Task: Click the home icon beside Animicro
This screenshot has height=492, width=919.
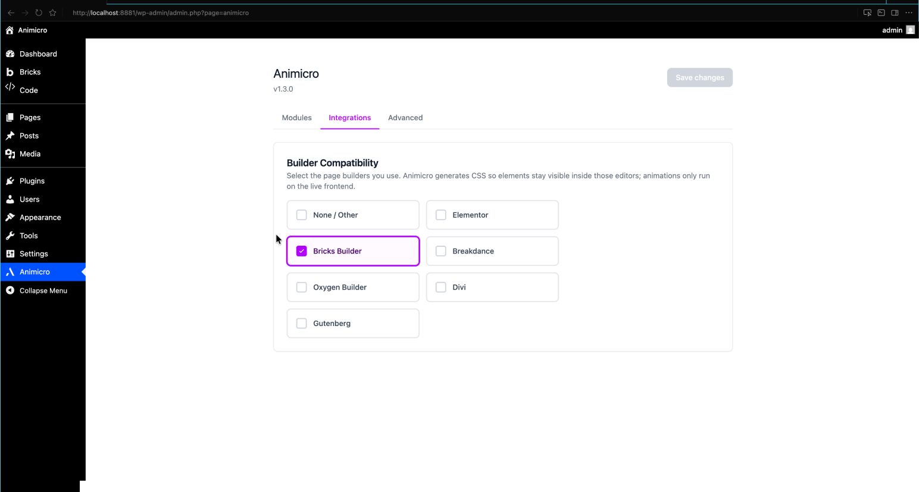Action: [10, 30]
